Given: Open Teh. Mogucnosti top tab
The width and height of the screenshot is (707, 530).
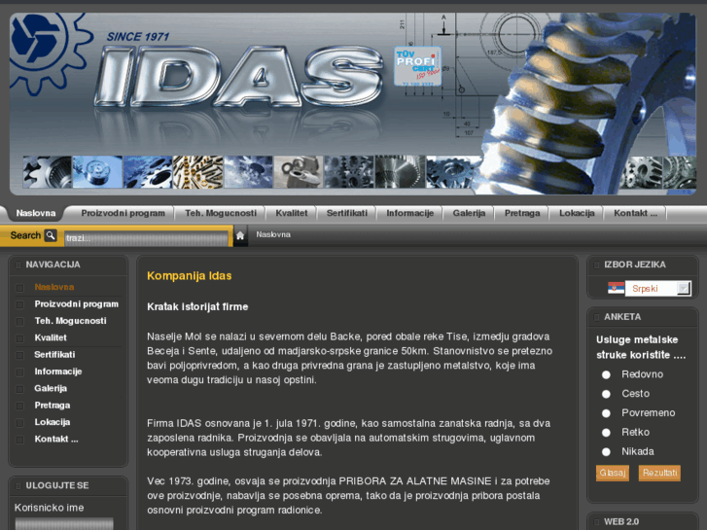Looking at the screenshot, I should tap(221, 213).
